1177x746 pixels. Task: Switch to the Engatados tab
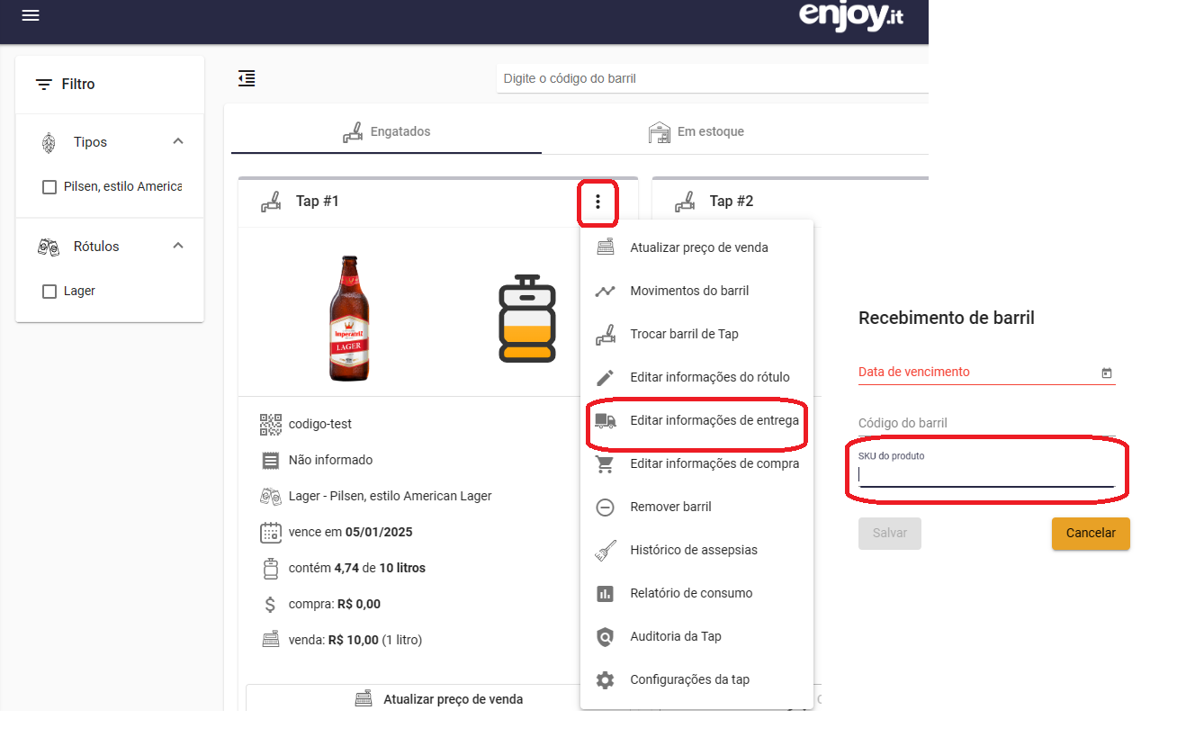(387, 132)
